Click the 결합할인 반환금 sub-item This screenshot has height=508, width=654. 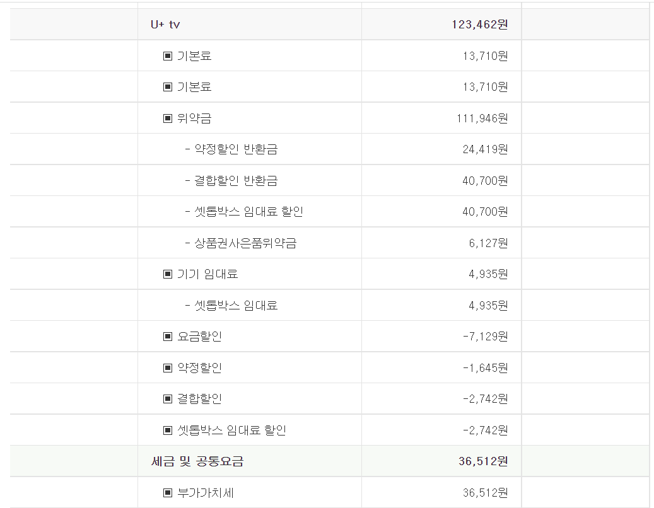231,181
